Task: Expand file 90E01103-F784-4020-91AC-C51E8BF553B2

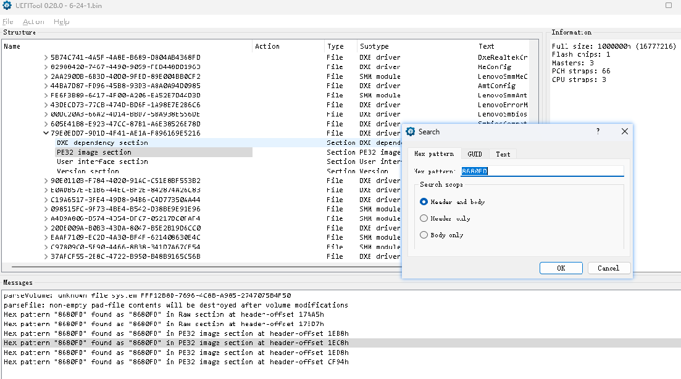Action: [46, 181]
